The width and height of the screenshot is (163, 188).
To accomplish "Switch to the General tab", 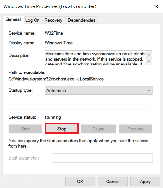I will click(13, 19).
